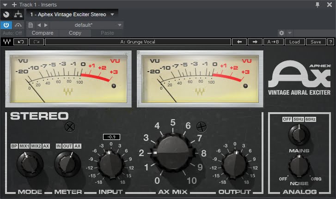Click the redo arrow in Waves toolbar

[36, 42]
